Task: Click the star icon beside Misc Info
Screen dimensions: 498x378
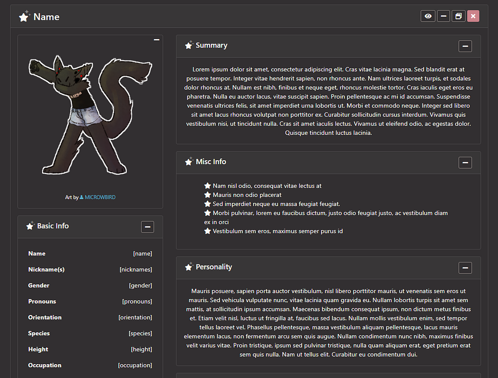Action: tap(189, 162)
